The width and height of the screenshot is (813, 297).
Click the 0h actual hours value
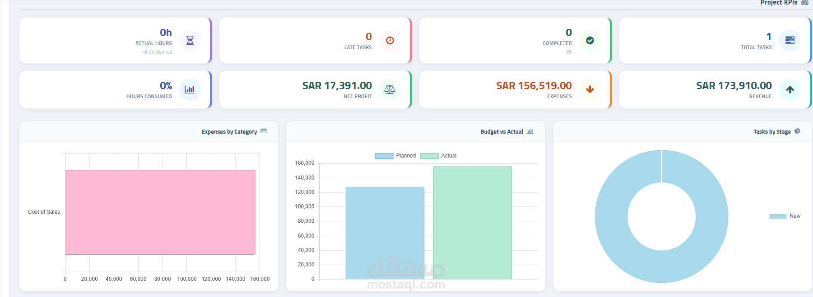[x=166, y=32]
